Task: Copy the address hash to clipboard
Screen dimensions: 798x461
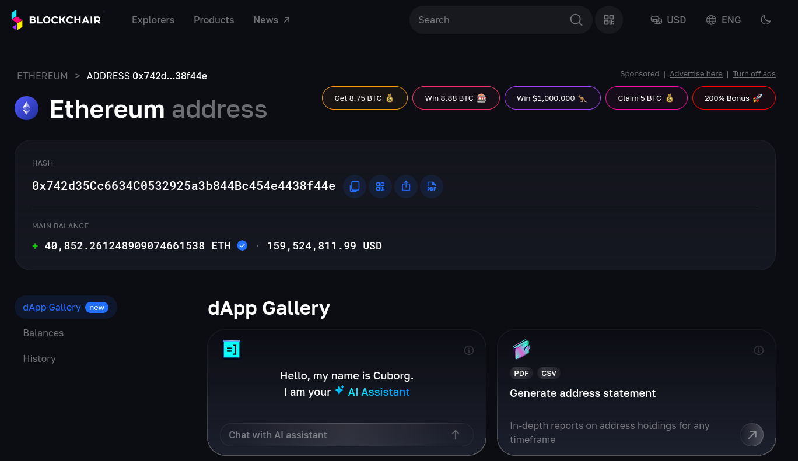Action: (355, 186)
